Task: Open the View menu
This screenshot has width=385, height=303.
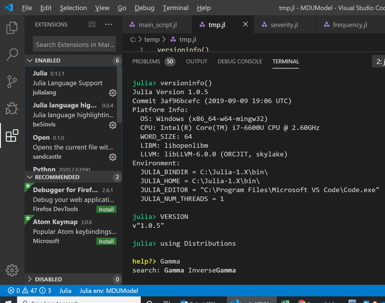Action: coord(102,8)
